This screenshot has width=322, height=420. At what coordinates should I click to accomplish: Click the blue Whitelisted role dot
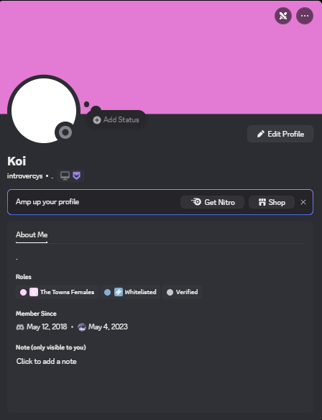point(107,292)
